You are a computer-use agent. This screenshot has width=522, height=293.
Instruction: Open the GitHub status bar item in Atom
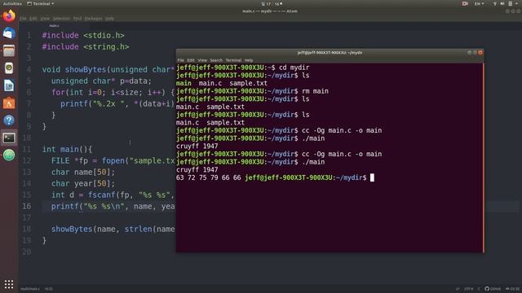click(x=493, y=289)
